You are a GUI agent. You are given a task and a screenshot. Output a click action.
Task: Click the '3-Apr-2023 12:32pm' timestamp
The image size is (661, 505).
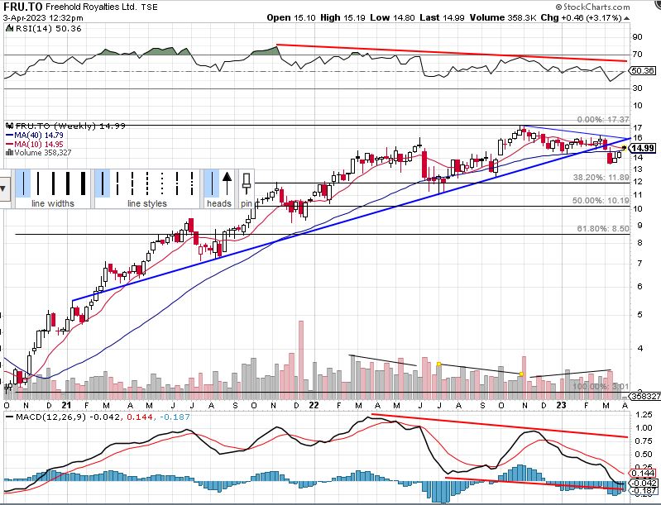click(43, 17)
